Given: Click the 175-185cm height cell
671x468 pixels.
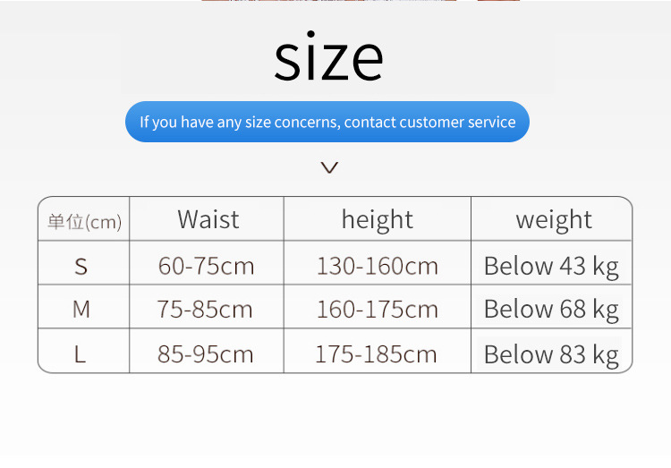Looking at the screenshot, I should (376, 354).
